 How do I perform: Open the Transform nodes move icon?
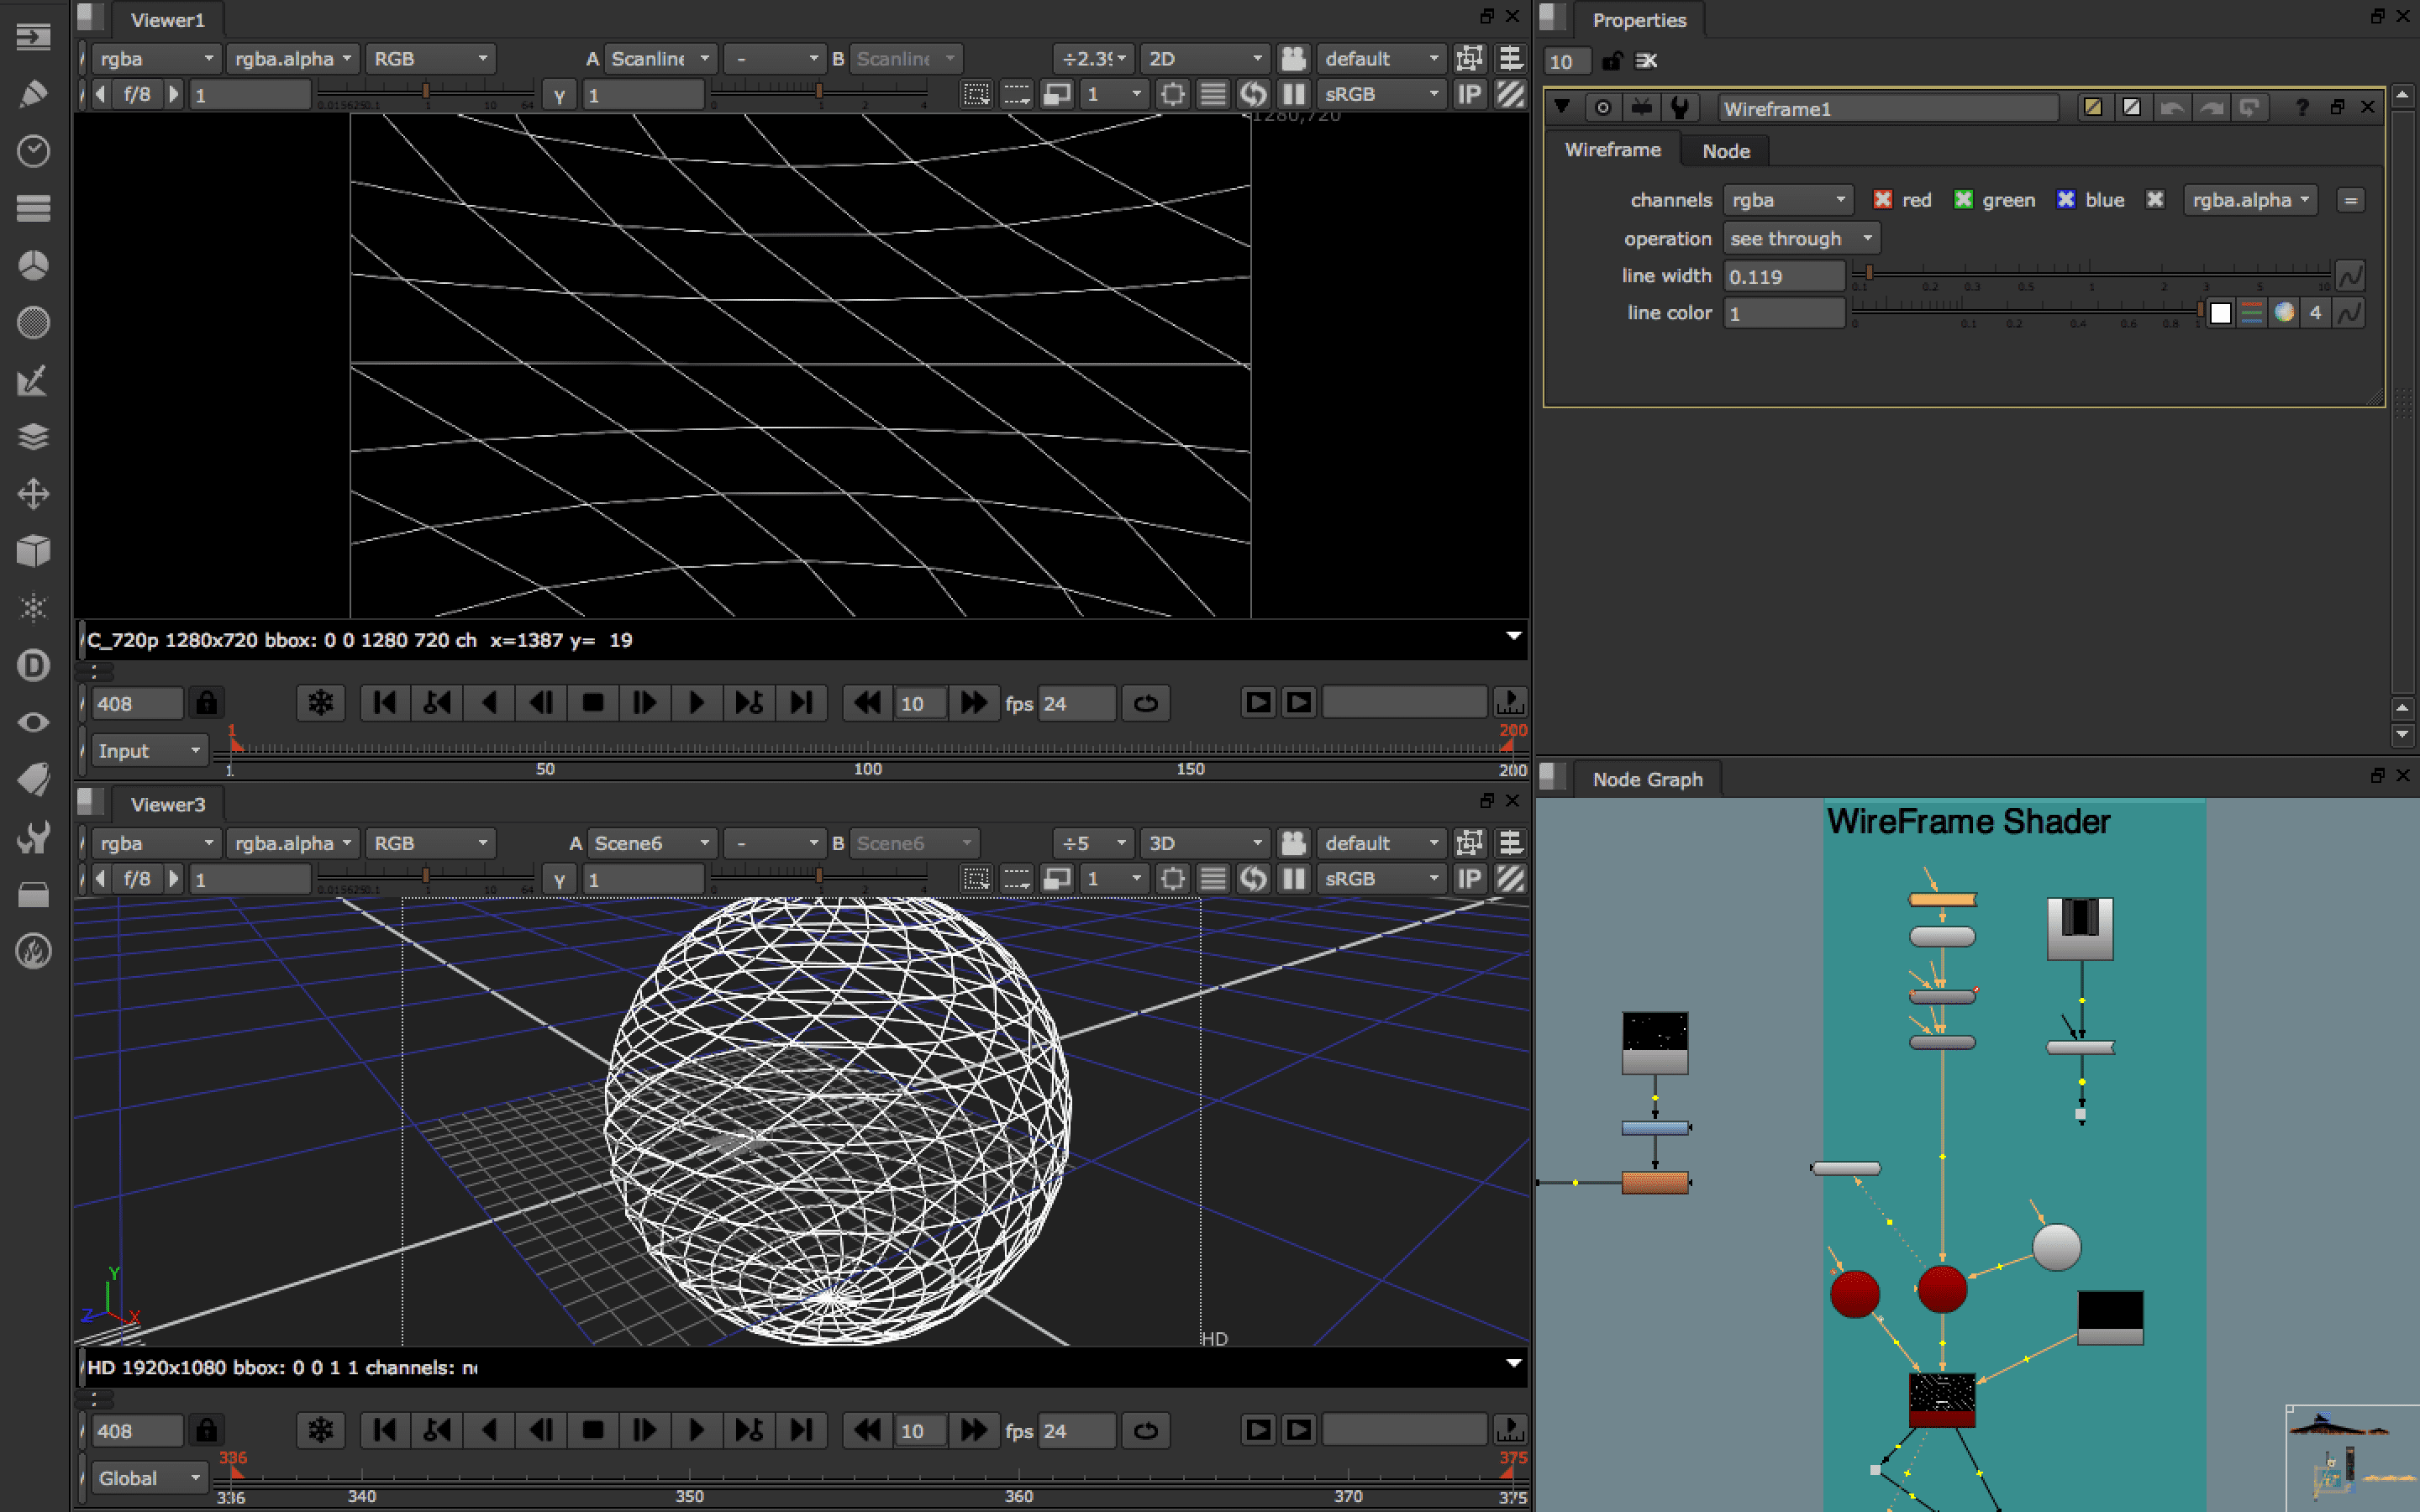[33, 494]
